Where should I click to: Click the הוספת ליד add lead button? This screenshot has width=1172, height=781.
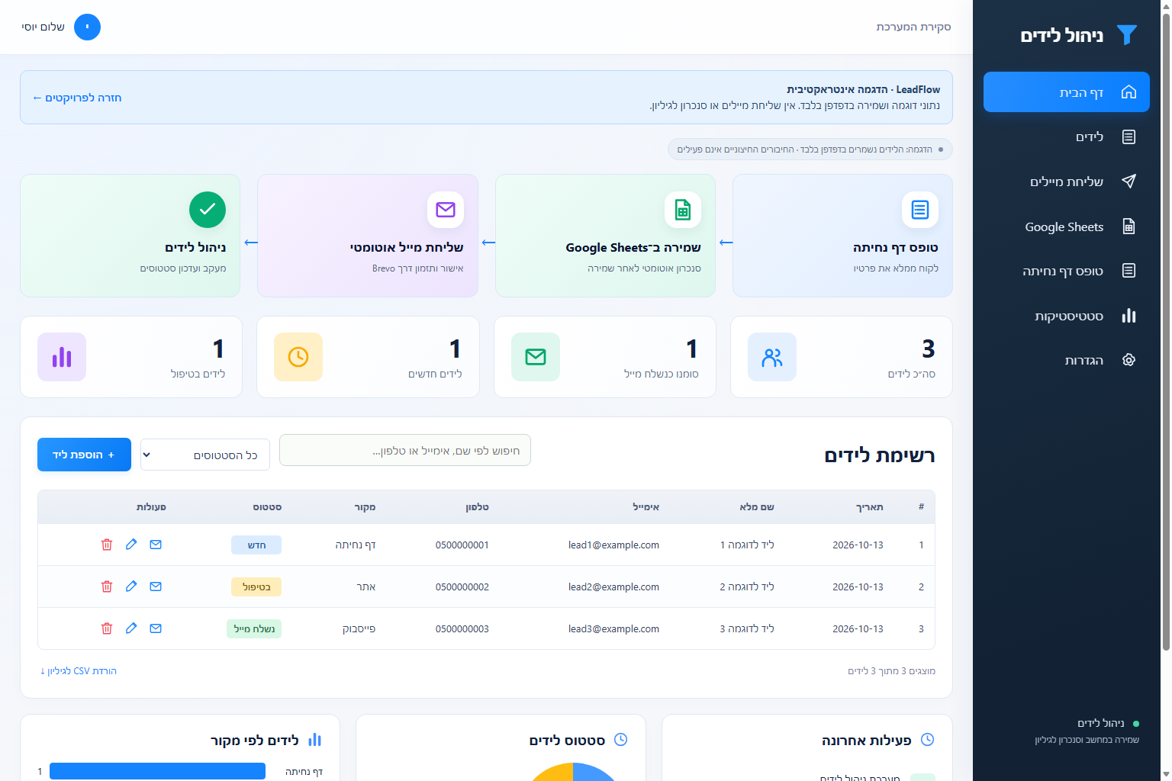click(84, 455)
